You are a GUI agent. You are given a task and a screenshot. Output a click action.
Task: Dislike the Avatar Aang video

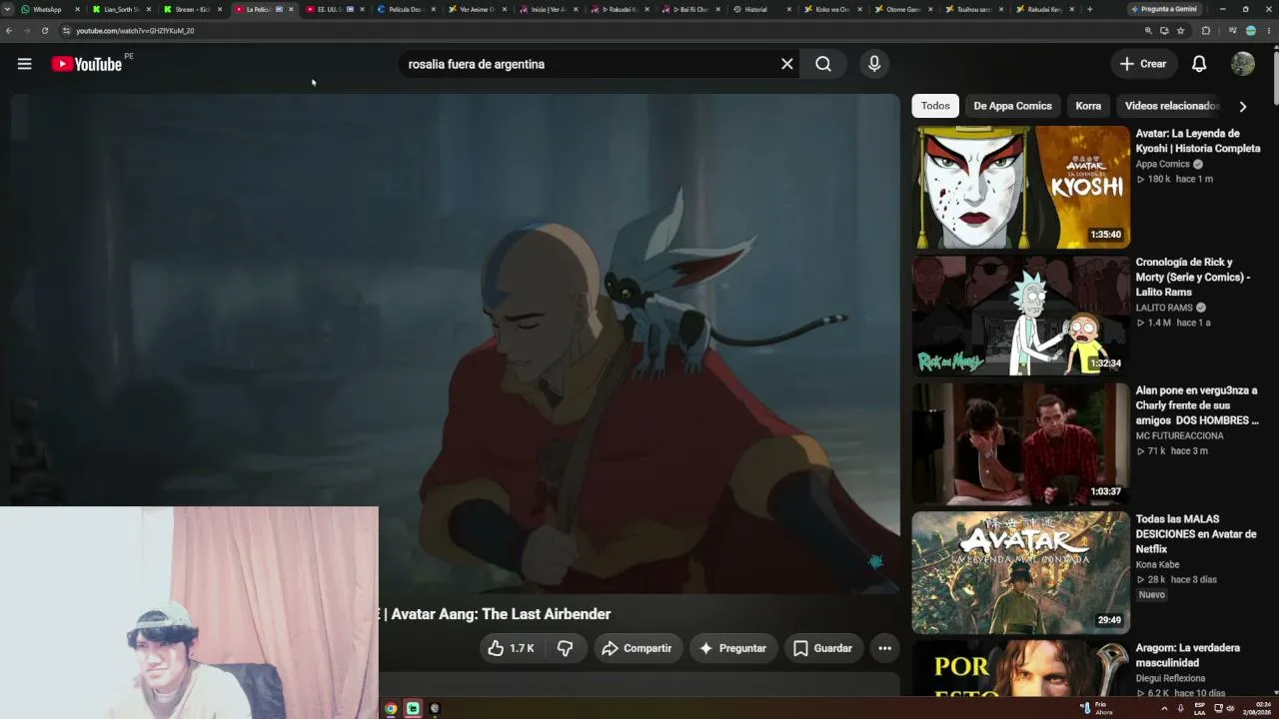tap(565, 648)
